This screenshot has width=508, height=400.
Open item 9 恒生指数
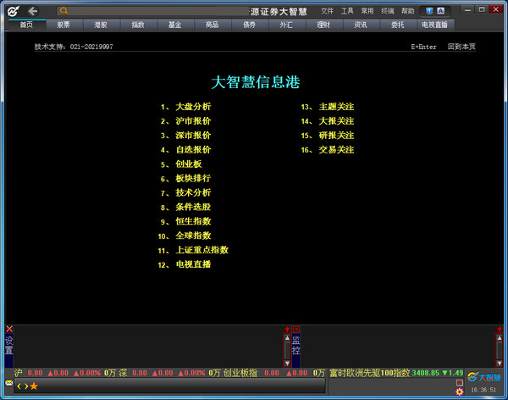[193, 221]
